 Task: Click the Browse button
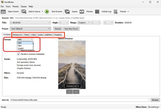click(155, 100)
